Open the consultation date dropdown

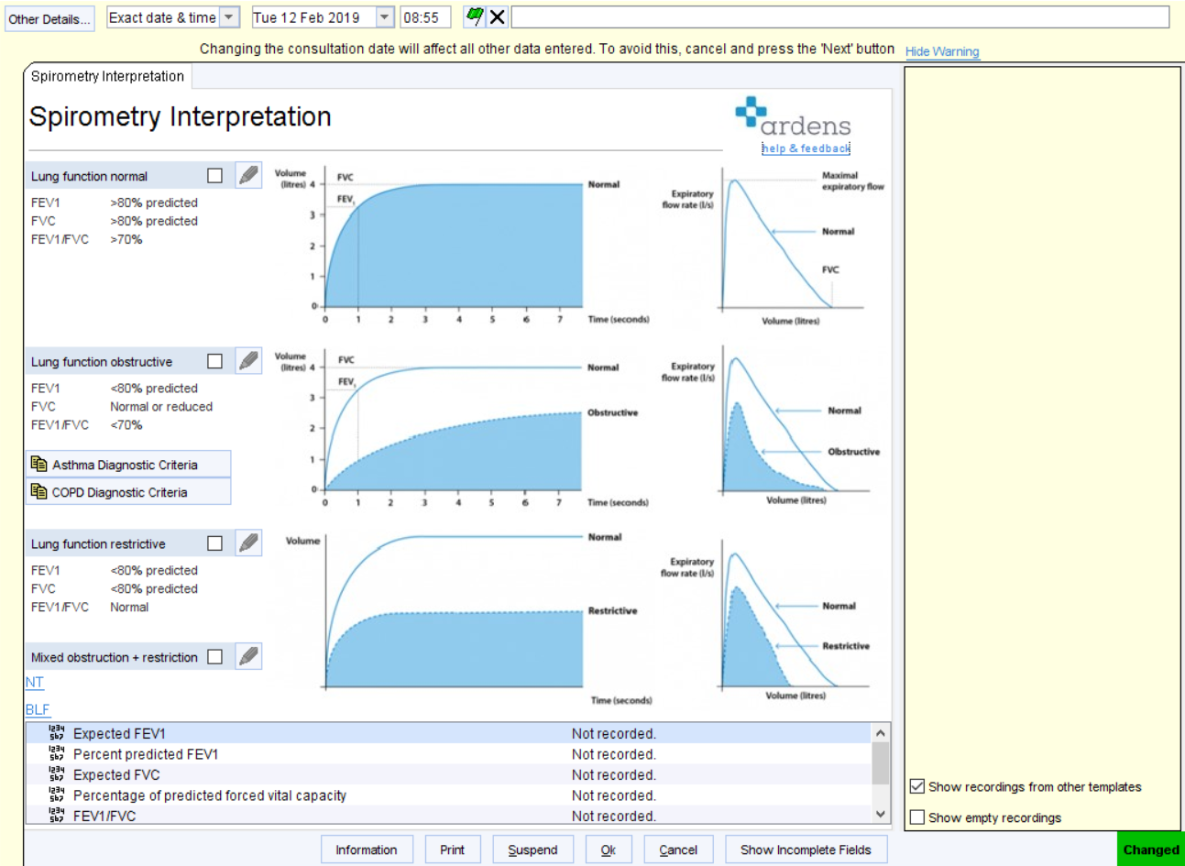(384, 16)
